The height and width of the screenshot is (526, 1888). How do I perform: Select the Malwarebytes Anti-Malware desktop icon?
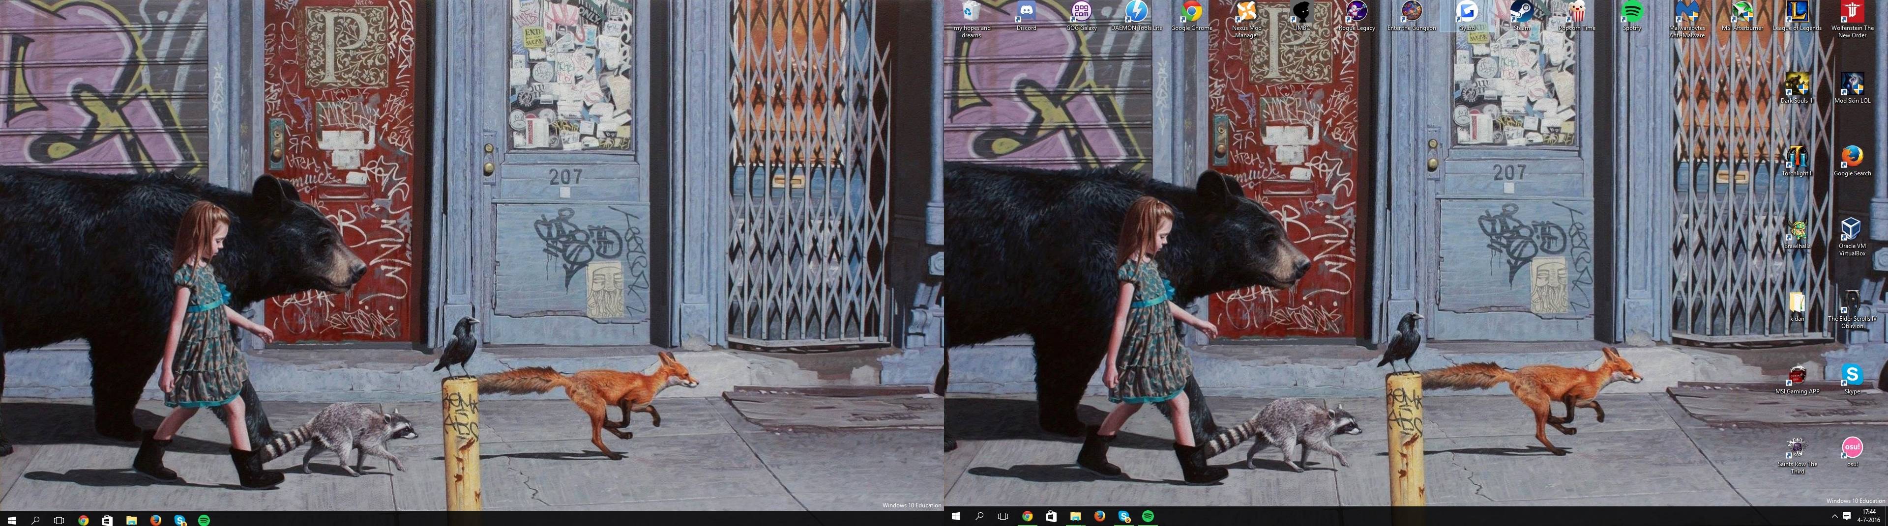(1686, 20)
